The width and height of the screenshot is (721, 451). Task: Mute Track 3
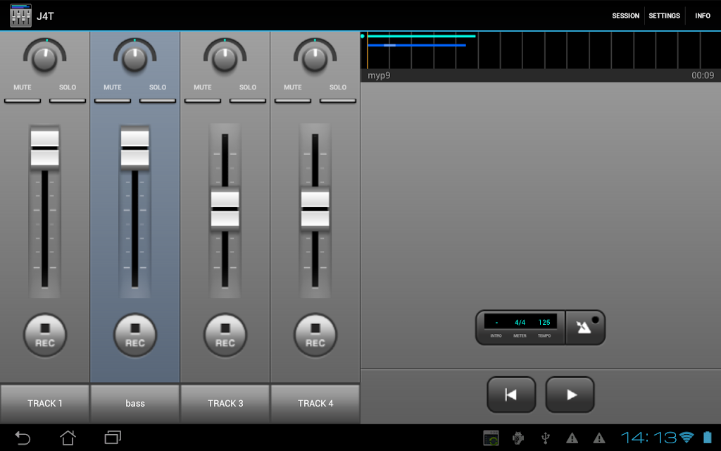point(203,100)
